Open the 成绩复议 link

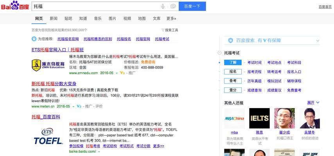[x=275, y=90]
